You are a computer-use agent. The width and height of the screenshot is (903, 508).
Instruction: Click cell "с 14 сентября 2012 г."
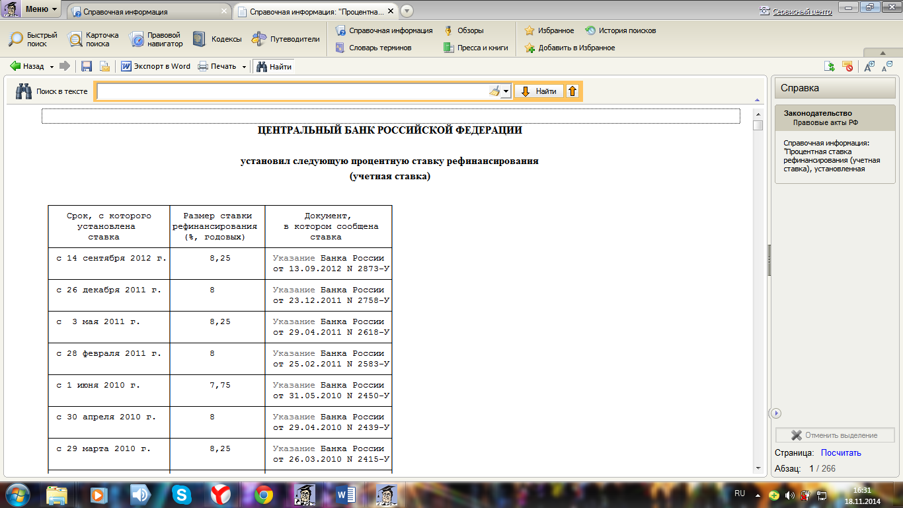(x=109, y=263)
